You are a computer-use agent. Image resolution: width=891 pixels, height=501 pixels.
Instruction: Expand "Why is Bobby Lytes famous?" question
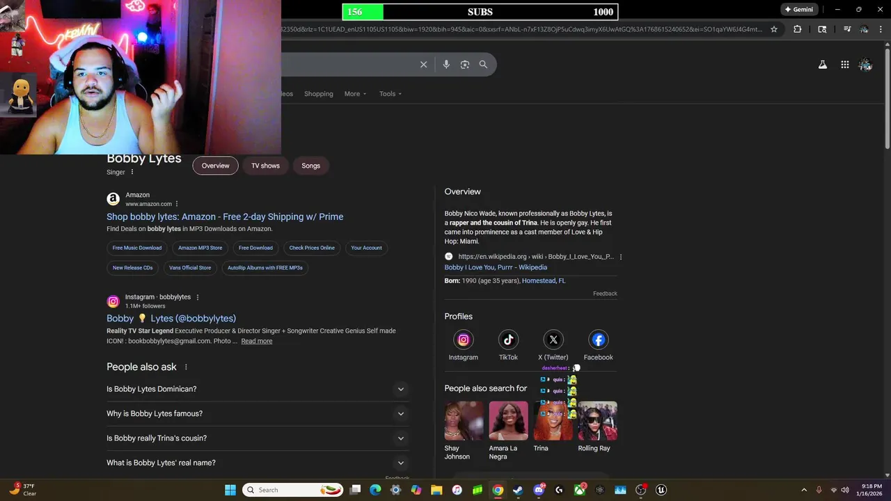point(257,413)
